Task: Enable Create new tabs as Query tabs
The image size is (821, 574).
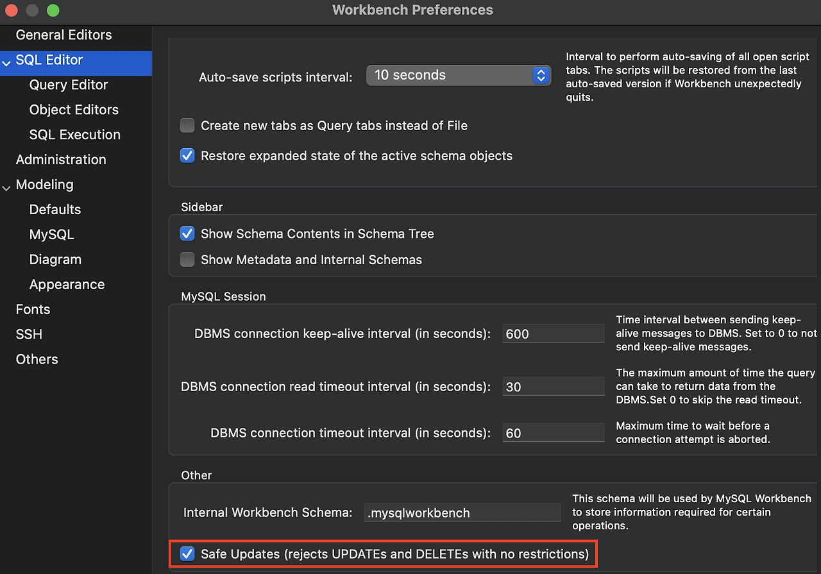Action: click(187, 126)
